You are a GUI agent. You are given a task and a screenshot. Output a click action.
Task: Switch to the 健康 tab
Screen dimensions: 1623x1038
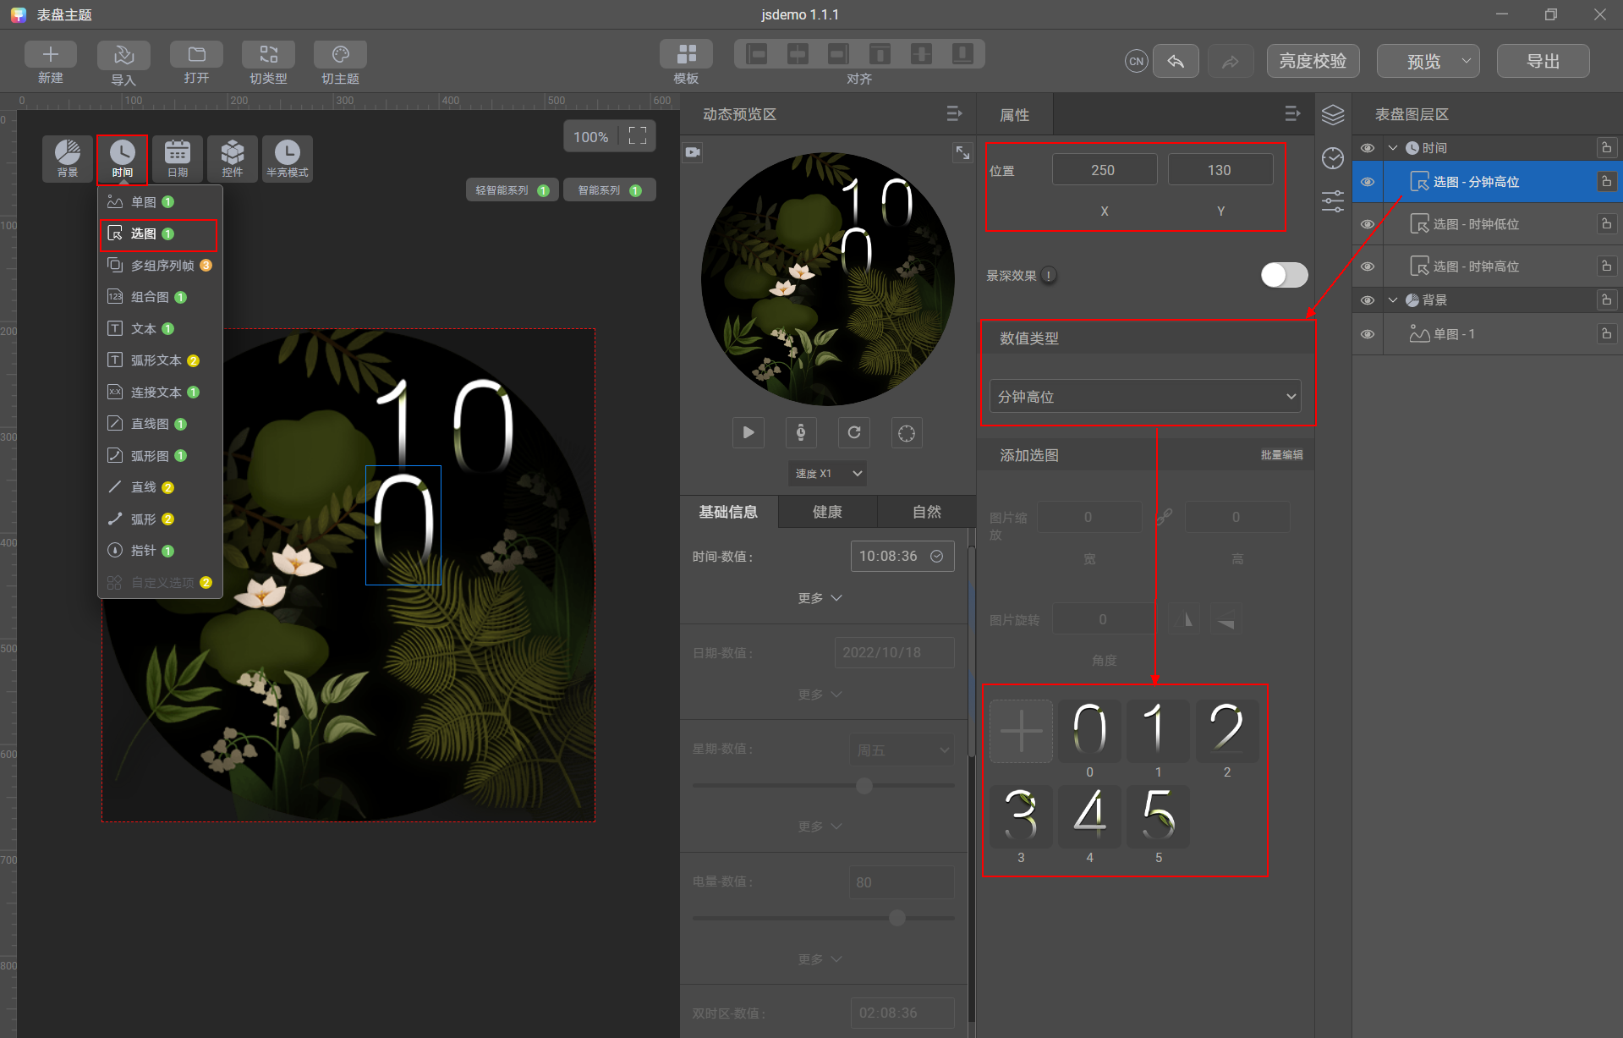coord(827,512)
